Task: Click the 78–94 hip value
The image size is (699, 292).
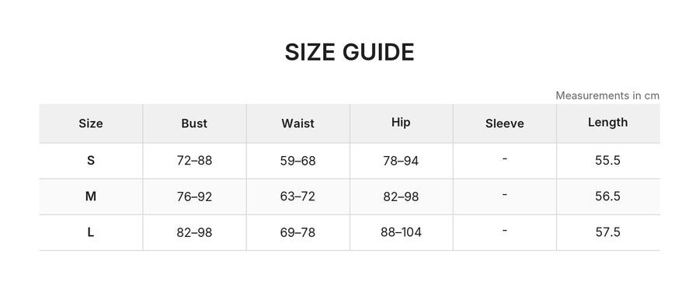Action: coord(401,161)
